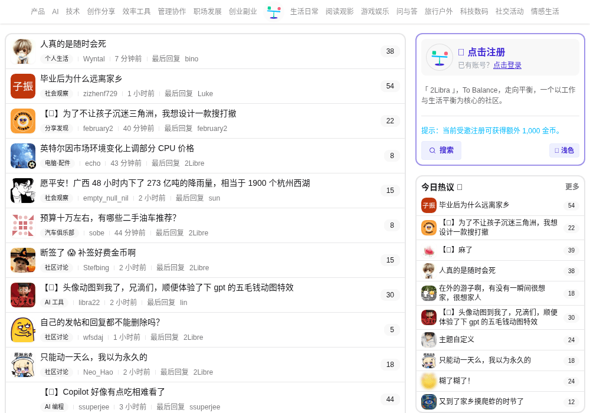Image resolution: width=590 pixels, height=413 pixels.
Task: Open sobe's red pixel pattern avatar
Action: click(x=23, y=225)
